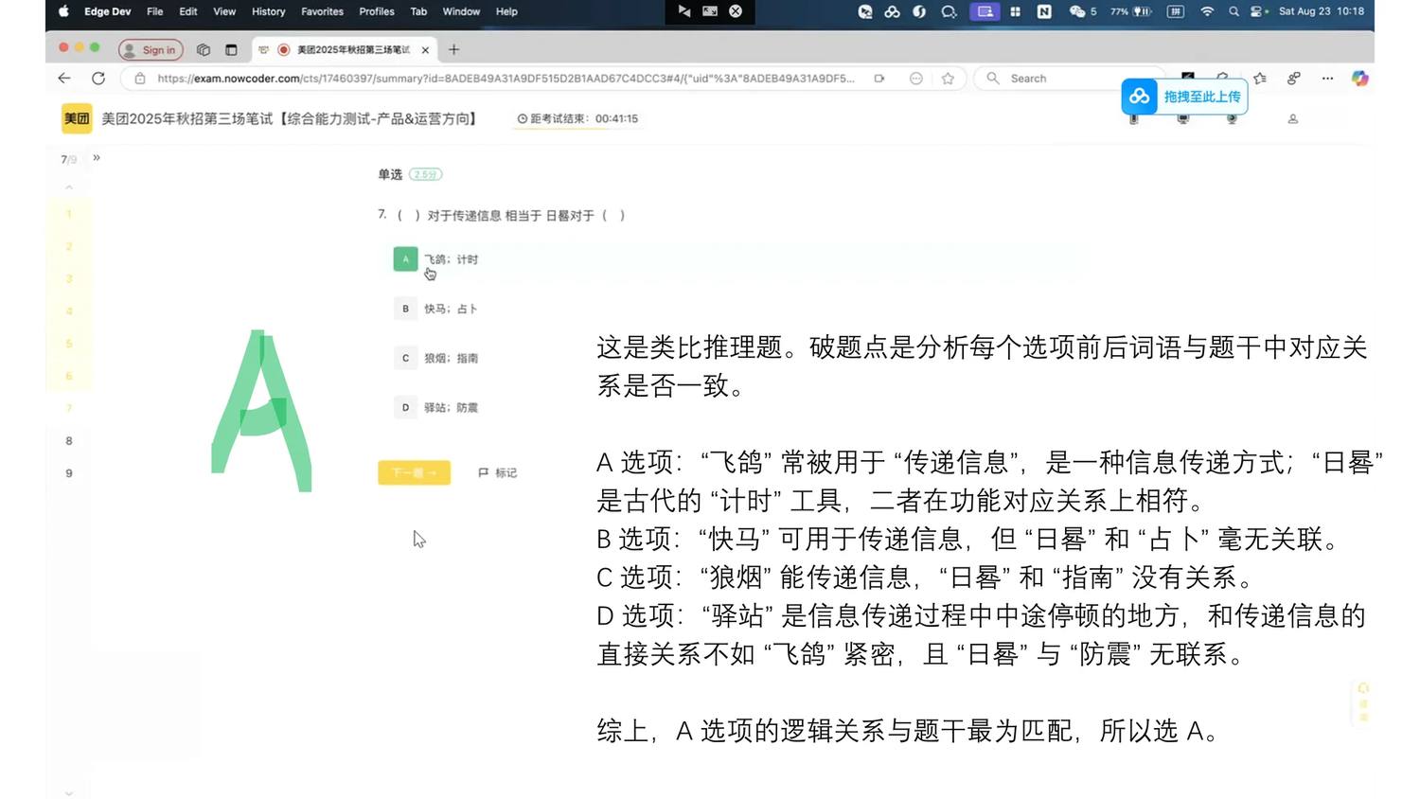Toggle the vertical tabs icon
This screenshot has width=1420, height=799.
coord(231,50)
